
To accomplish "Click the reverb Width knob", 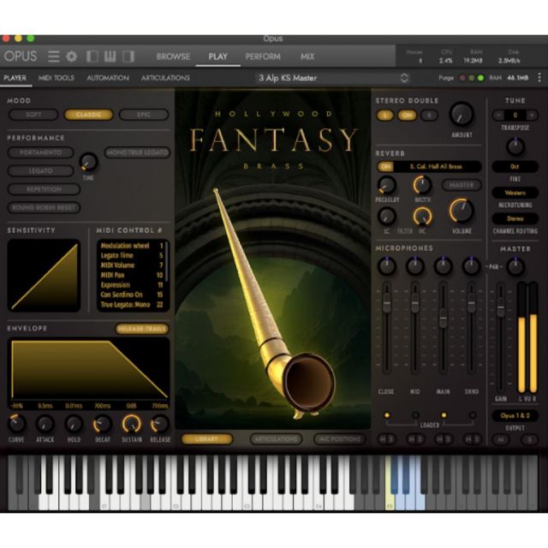I will tap(422, 185).
